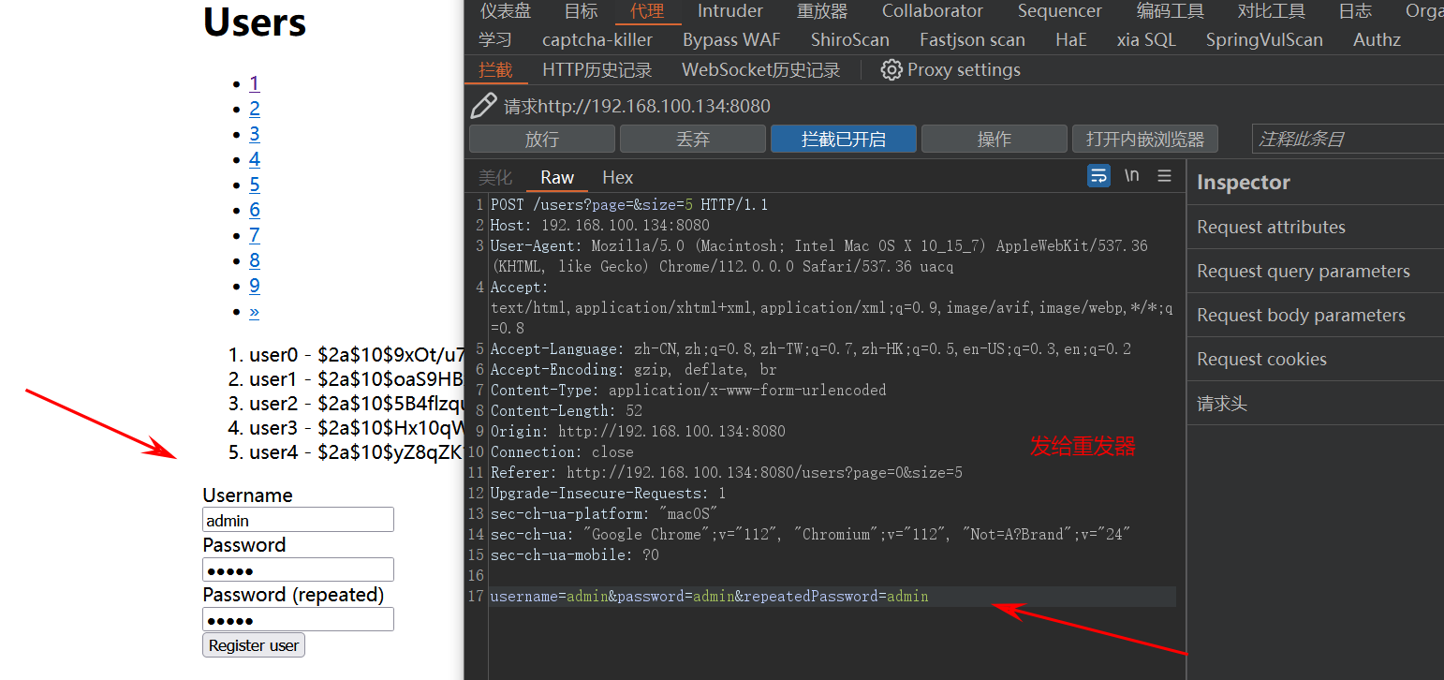Click the 注释此条目 comment field
Screen dimensions: 1444x680
[x=1348, y=139]
